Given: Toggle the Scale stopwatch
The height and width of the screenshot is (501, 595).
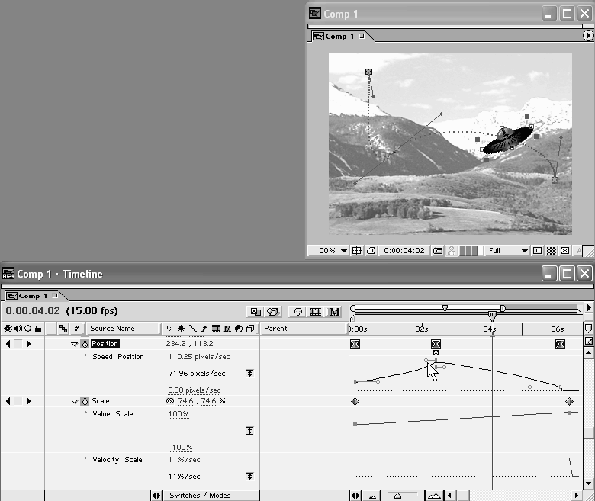Looking at the screenshot, I should 85,401.
